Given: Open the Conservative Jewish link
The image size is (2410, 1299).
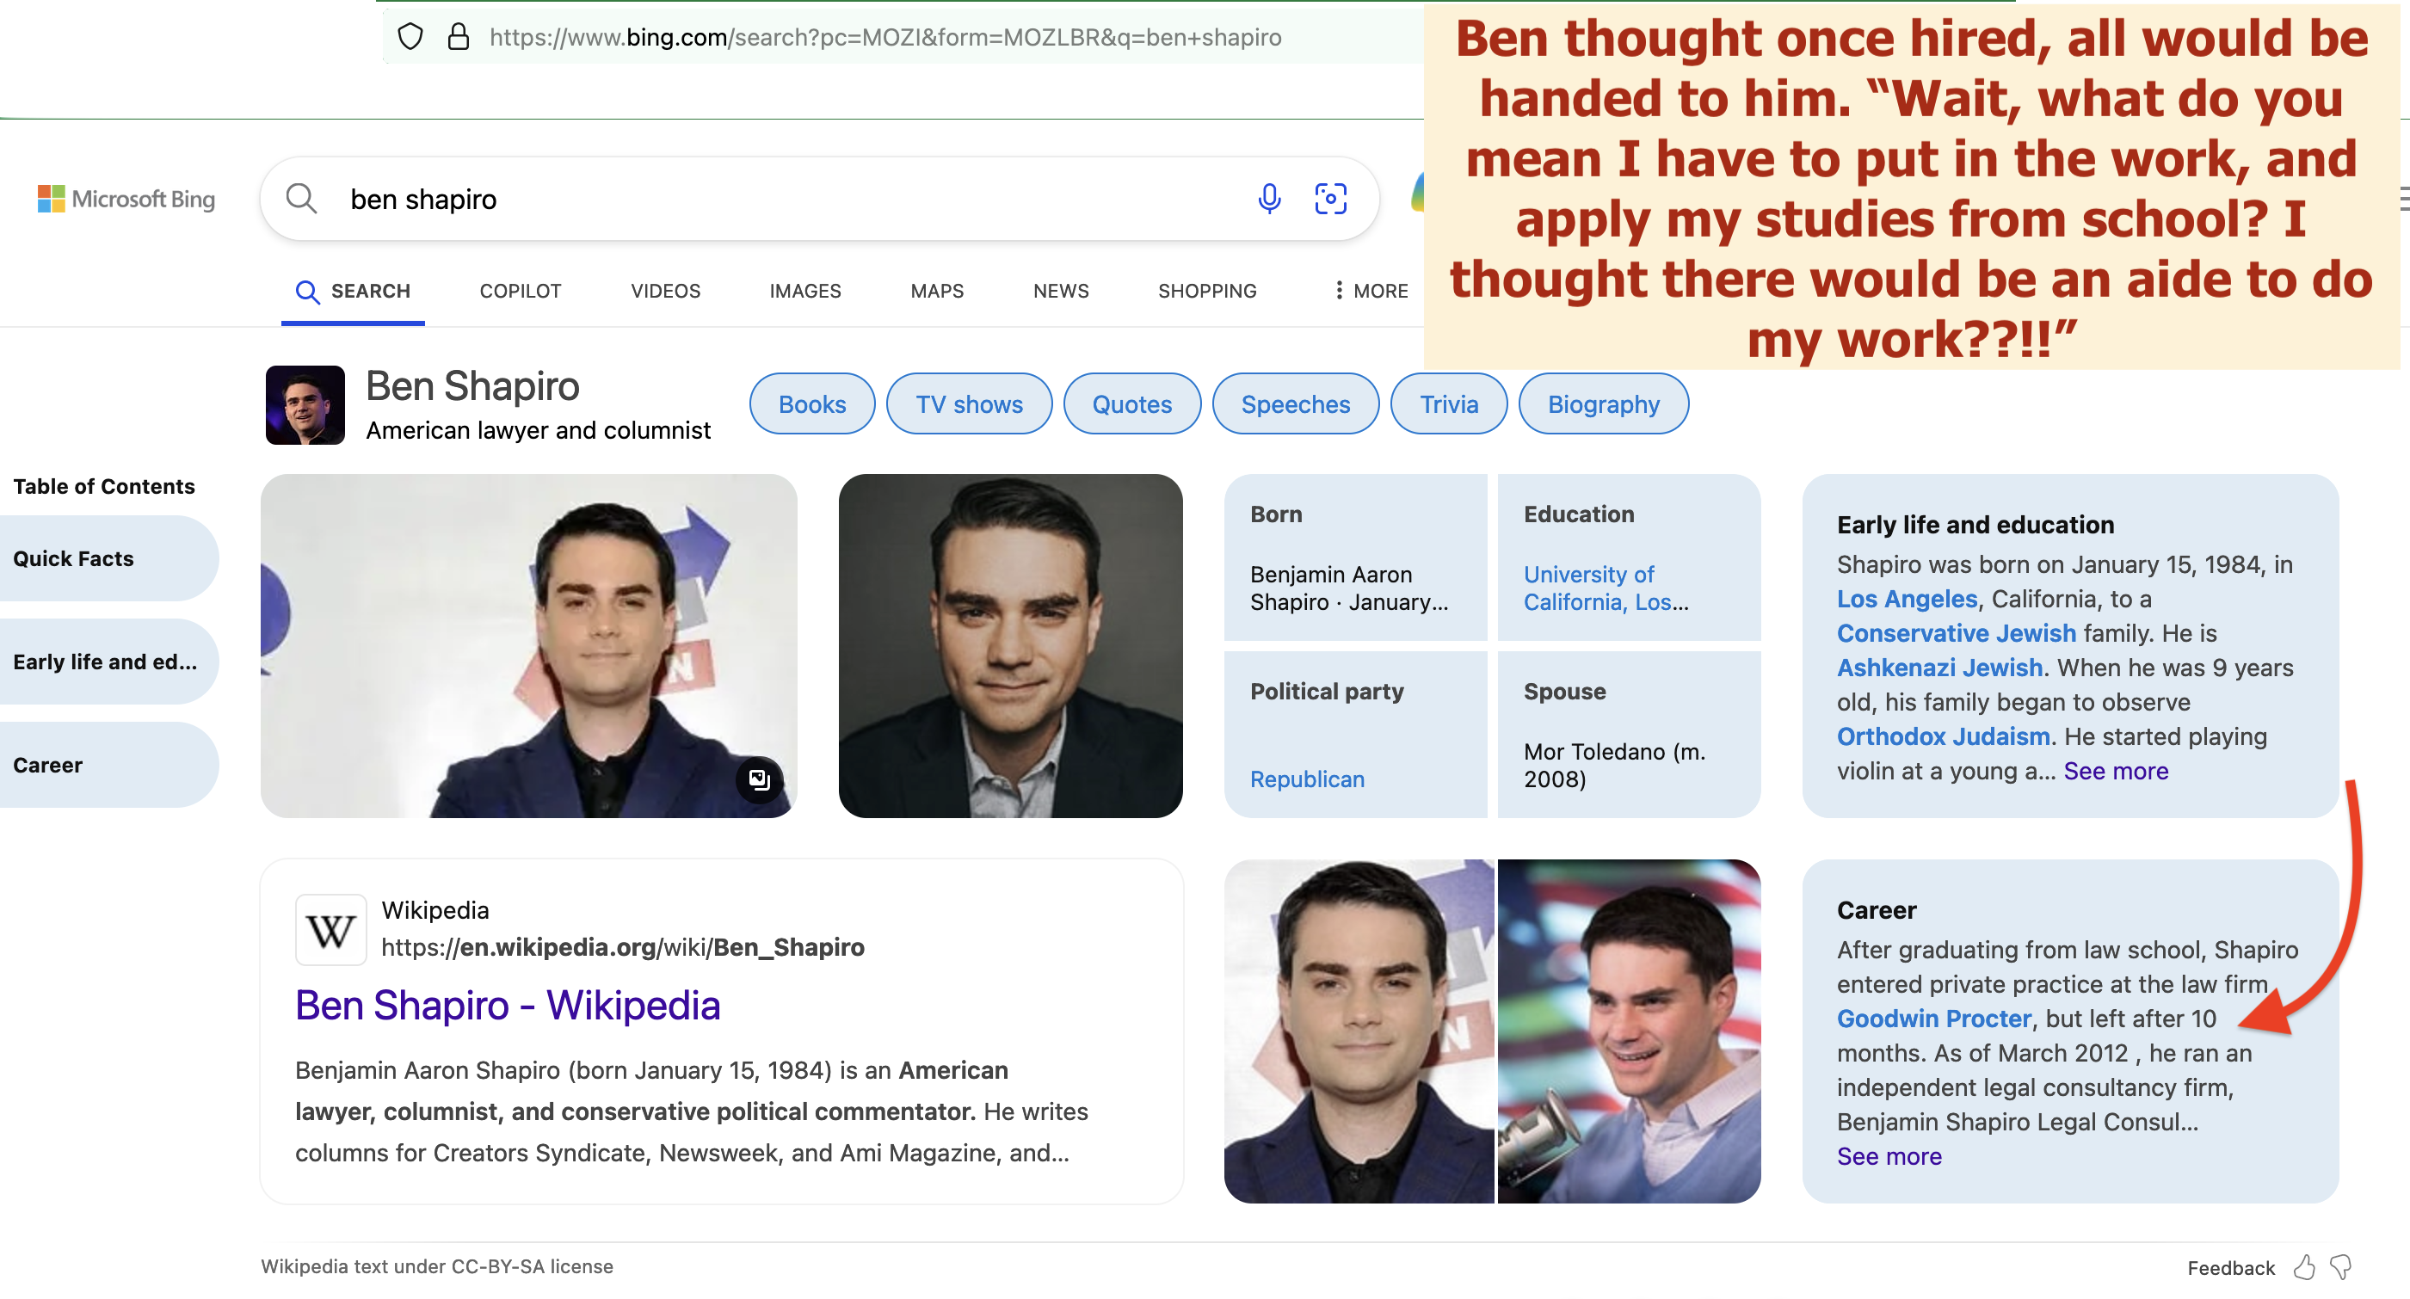Looking at the screenshot, I should 1957,633.
